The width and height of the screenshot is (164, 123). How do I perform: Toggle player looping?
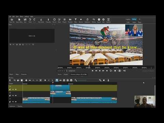pos(110,71)
